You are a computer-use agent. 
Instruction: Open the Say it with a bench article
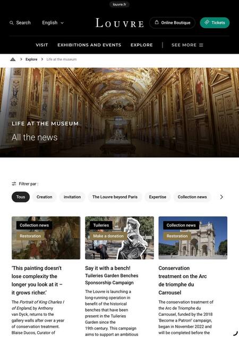click(x=108, y=268)
